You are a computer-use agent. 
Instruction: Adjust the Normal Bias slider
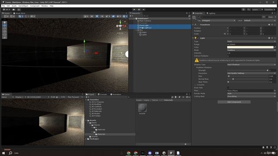pos(248,79)
